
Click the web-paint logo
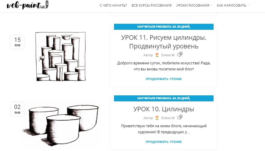pos(28,5)
